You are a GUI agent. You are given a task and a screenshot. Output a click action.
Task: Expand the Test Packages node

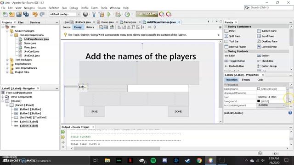pyautogui.click(x=7, y=60)
